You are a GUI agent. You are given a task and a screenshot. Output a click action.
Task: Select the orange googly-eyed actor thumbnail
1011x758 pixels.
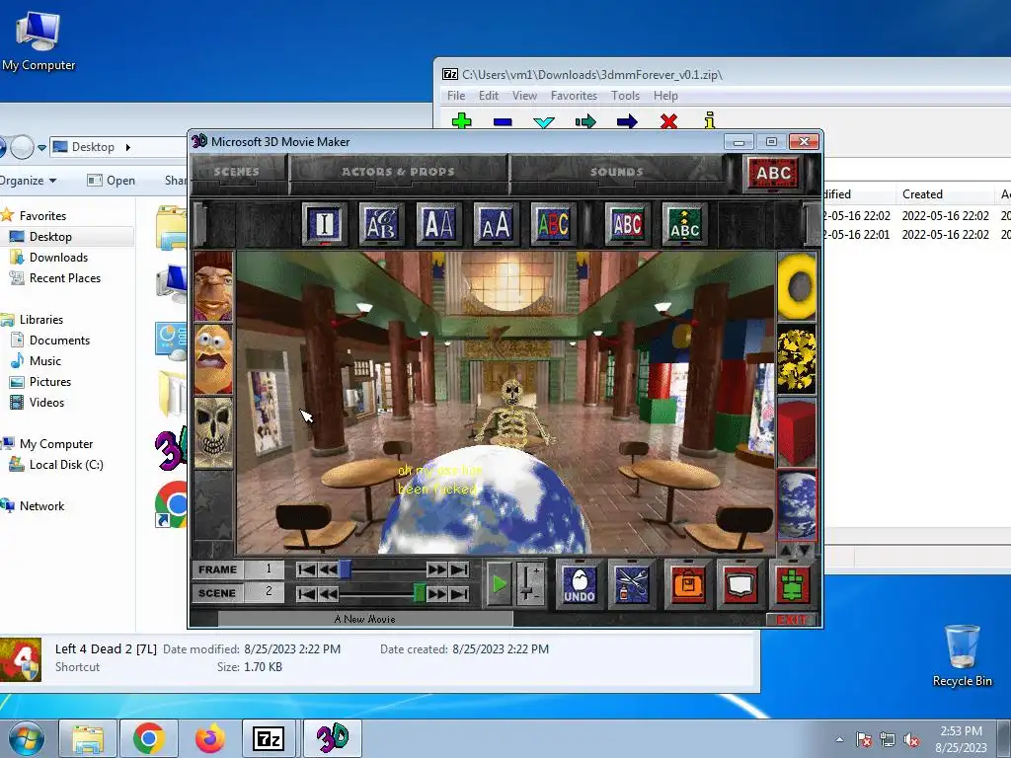[x=213, y=359]
